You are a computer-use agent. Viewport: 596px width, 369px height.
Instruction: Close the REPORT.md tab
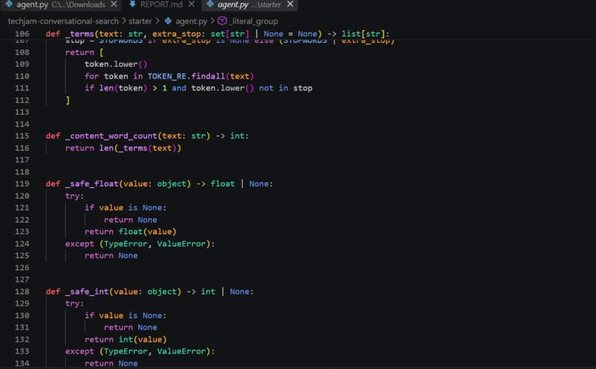[192, 4]
